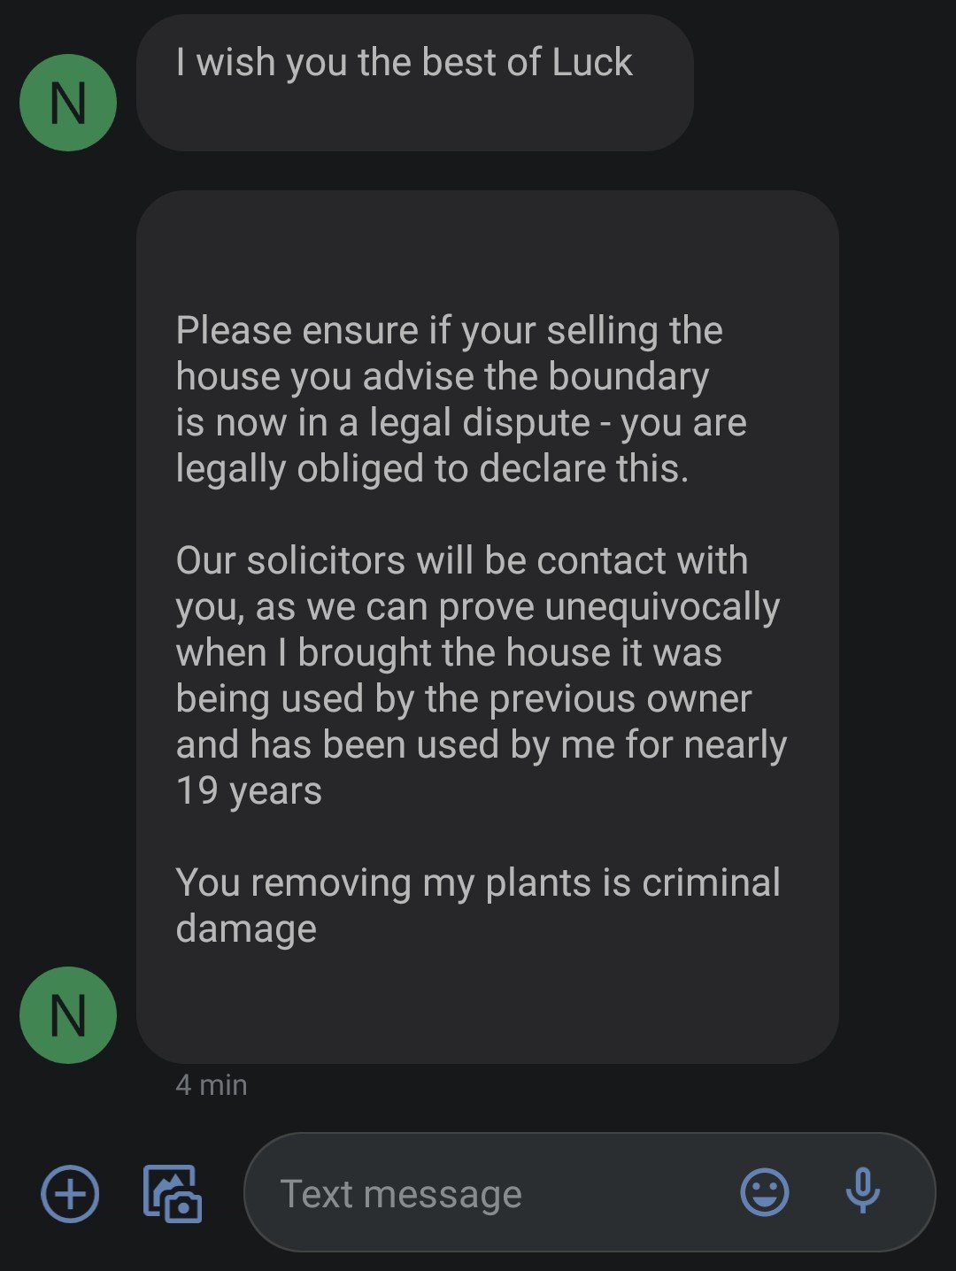Image resolution: width=956 pixels, height=1271 pixels.
Task: Click the "19 years" text line
Action: (249, 791)
